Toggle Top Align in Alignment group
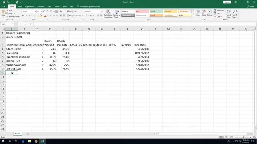Viewport: 257px width, 144px height. tap(51, 12)
